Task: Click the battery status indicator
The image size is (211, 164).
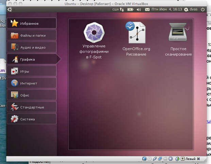Action: (x=130, y=9)
